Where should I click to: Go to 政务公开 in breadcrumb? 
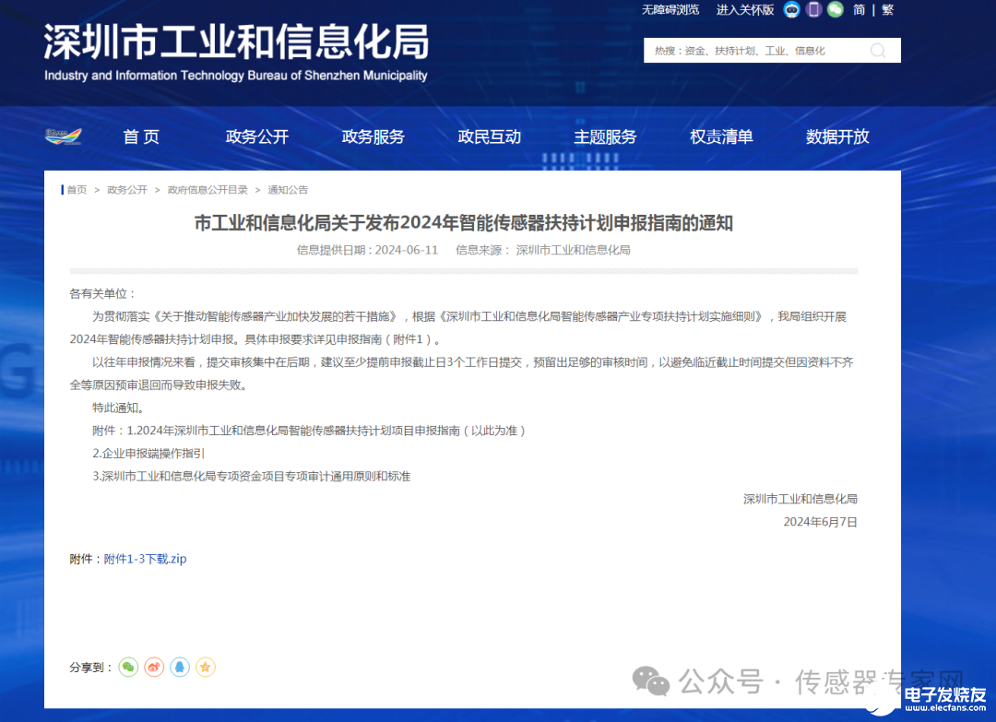(x=127, y=190)
